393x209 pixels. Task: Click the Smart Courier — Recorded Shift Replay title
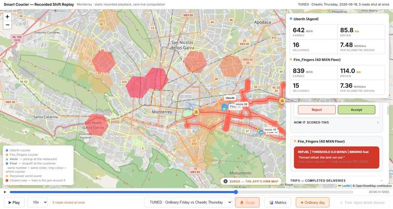click(x=39, y=4)
